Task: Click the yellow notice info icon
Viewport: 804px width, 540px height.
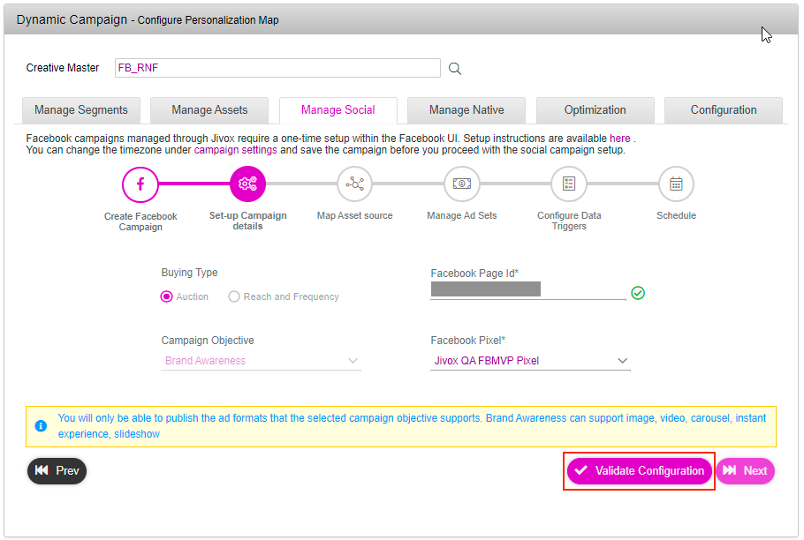Action: tap(41, 425)
